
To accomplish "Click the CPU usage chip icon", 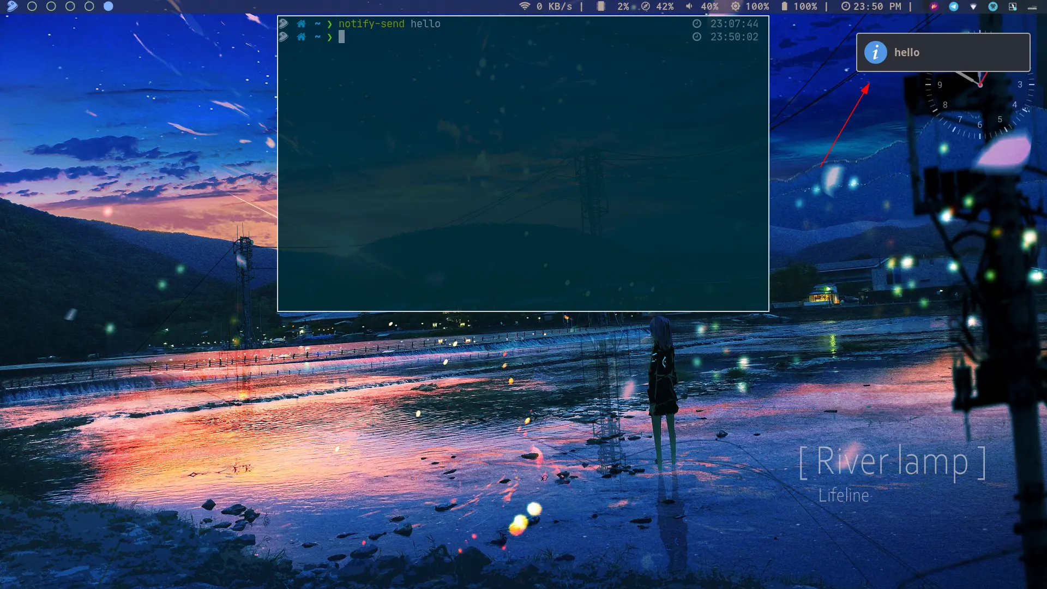I will 601,7.
